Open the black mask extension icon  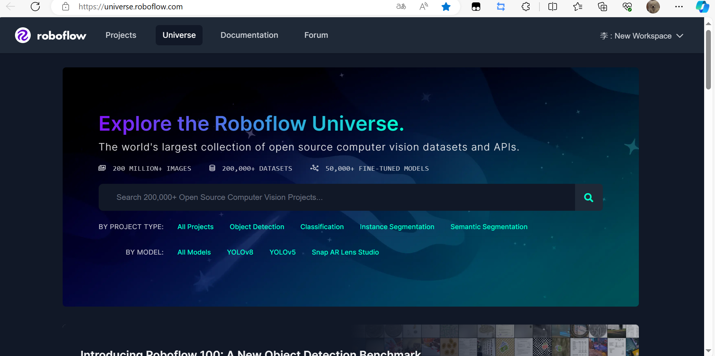(x=476, y=7)
